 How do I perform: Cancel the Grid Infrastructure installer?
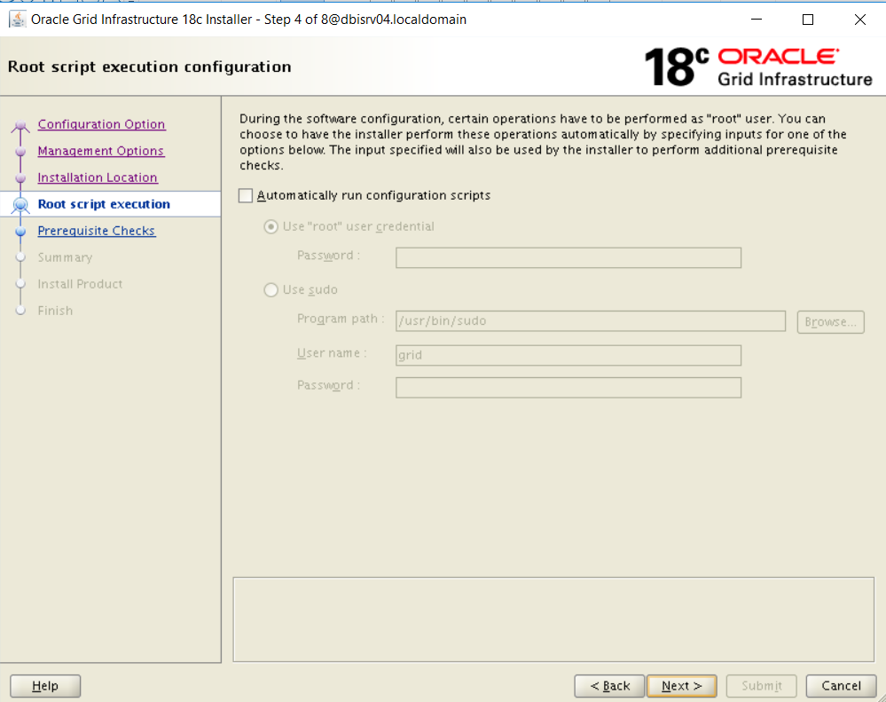coord(842,686)
